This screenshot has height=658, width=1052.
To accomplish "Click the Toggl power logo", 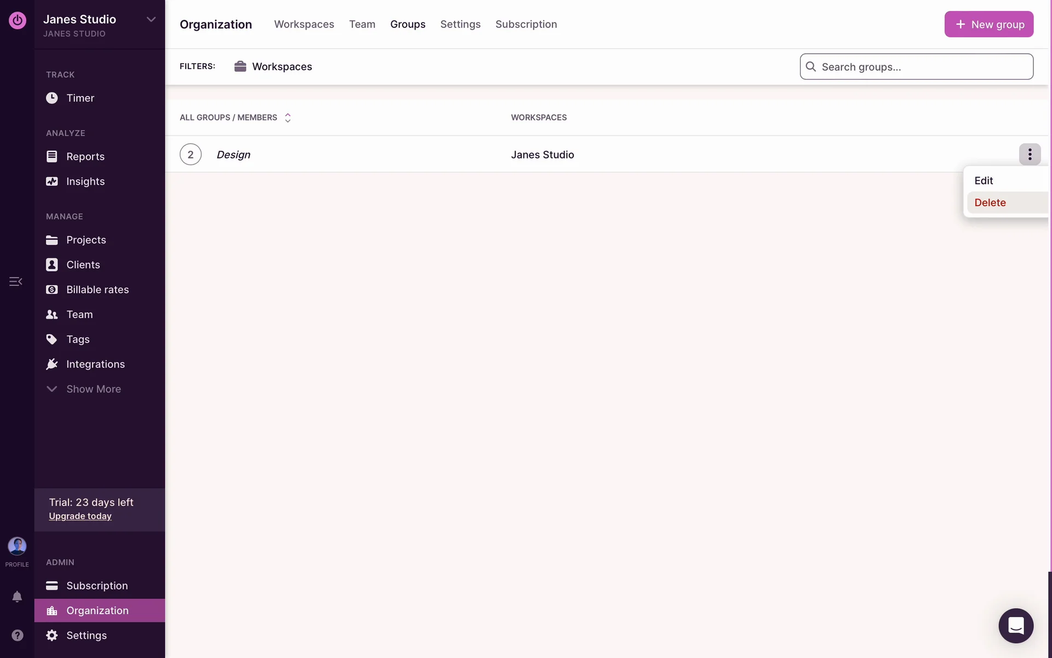I will point(17,21).
